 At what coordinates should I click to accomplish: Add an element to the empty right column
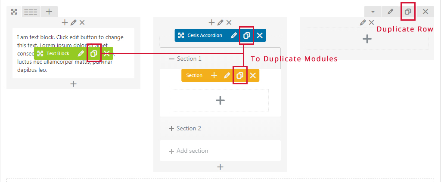coord(367,39)
